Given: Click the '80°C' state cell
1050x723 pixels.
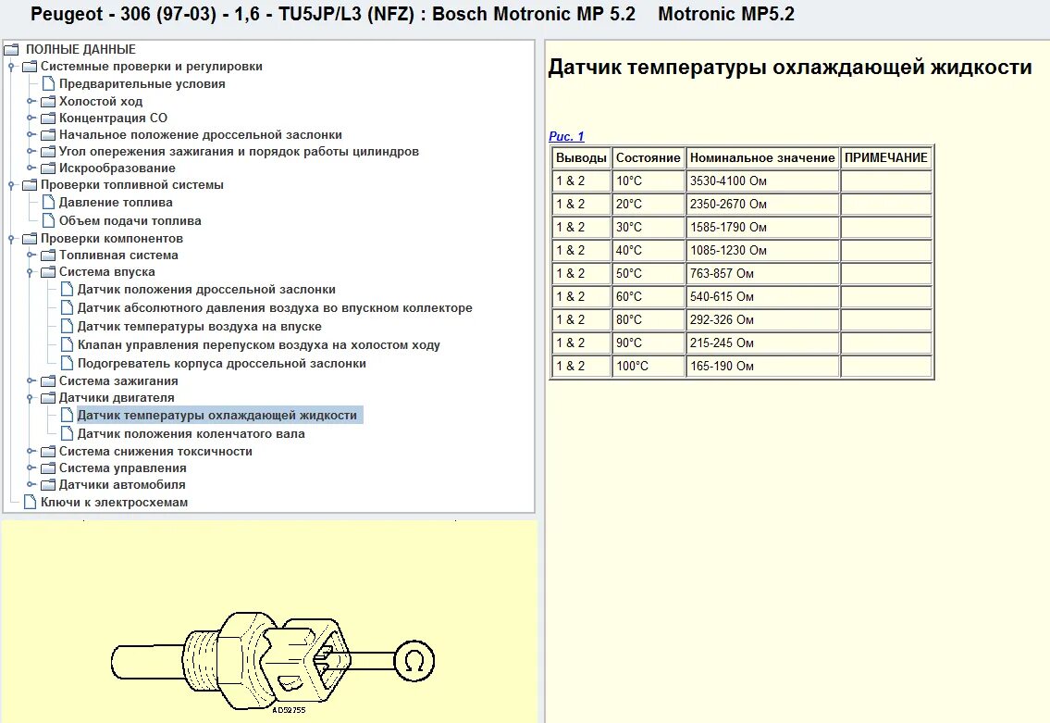Looking at the screenshot, I should [649, 319].
